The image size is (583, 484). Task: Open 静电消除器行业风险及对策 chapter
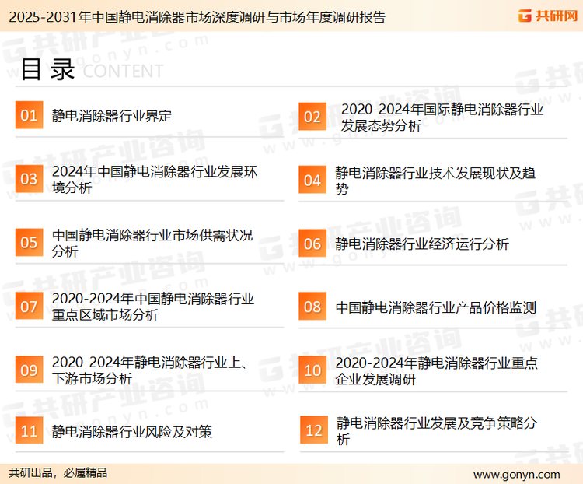132,431
